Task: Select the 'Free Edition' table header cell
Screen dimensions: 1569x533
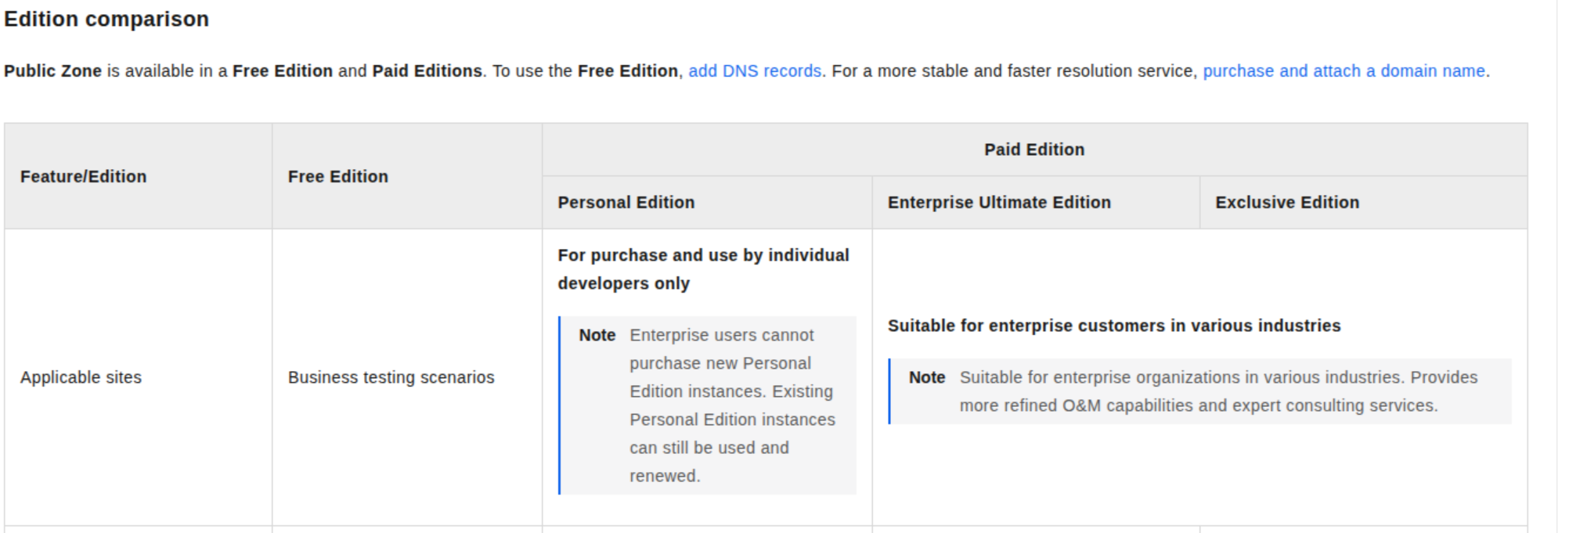Action: tap(337, 177)
